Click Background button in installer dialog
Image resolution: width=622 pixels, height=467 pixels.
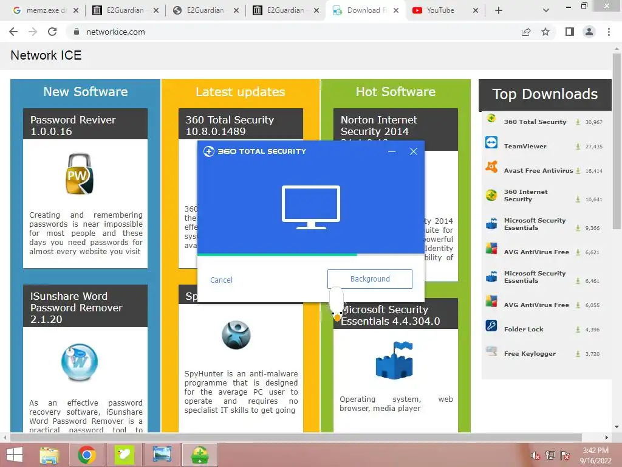pos(370,279)
